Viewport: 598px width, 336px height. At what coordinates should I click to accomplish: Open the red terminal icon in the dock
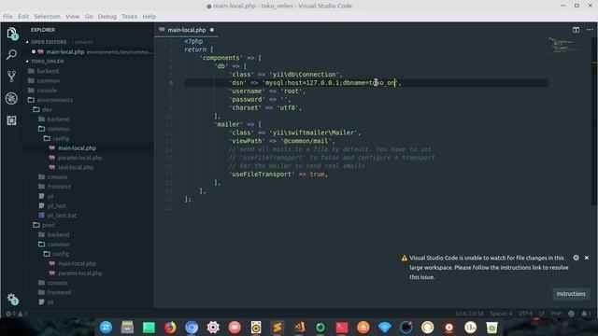[x=342, y=328]
